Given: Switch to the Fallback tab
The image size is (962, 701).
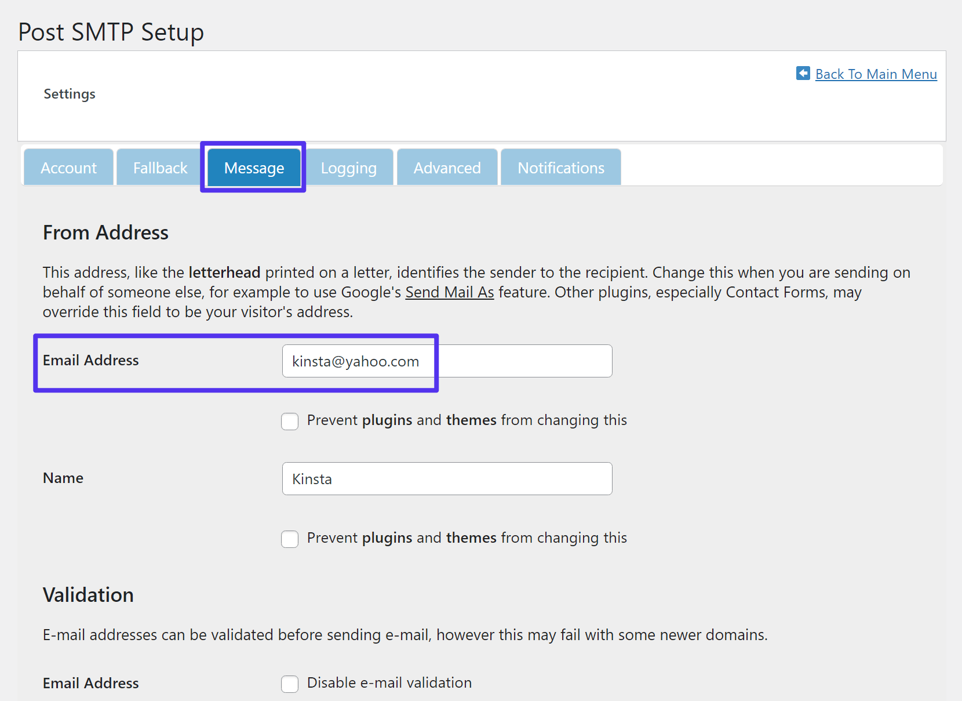Looking at the screenshot, I should click(159, 168).
